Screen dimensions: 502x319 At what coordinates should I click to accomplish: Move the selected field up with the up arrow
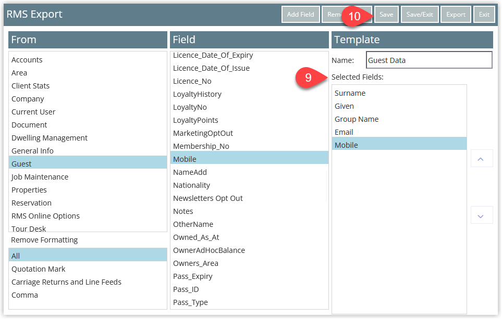482,159
